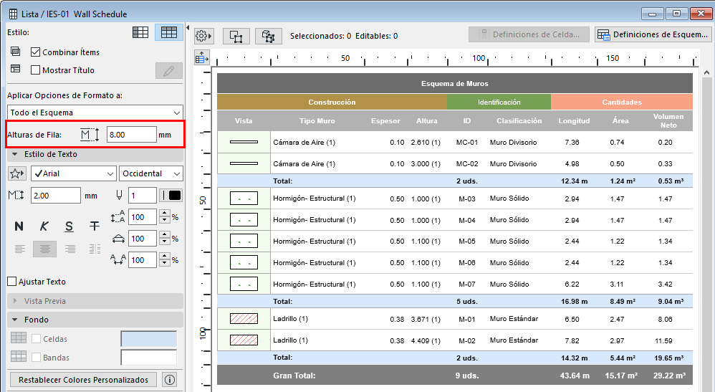
Task: Toggle Bandas background checkbox
Action: pyautogui.click(x=36, y=358)
